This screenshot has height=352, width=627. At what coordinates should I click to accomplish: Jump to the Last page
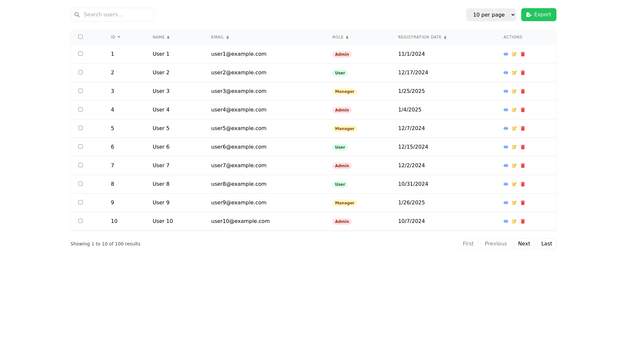tap(546, 244)
